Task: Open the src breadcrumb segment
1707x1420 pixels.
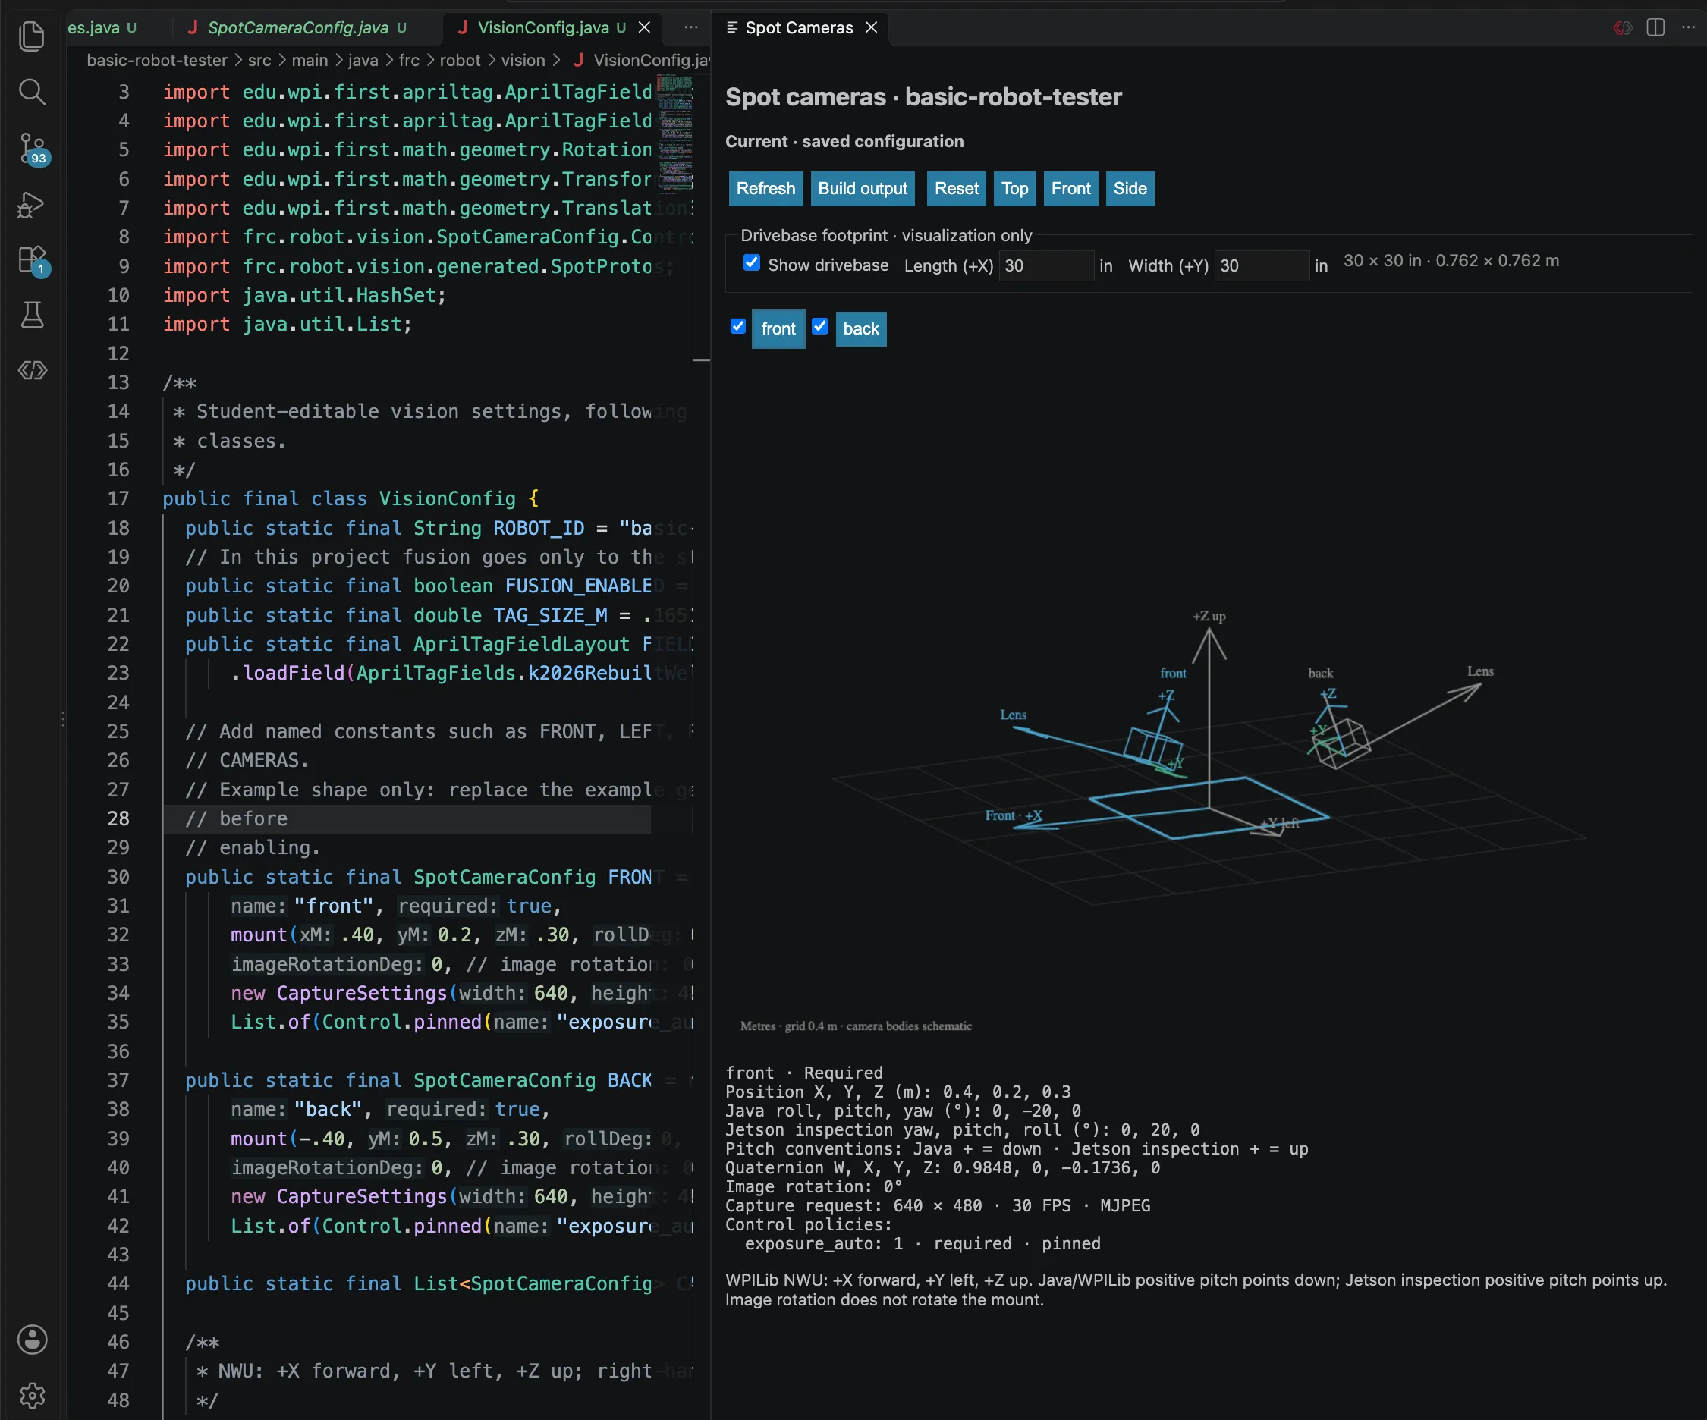Action: [x=259, y=60]
